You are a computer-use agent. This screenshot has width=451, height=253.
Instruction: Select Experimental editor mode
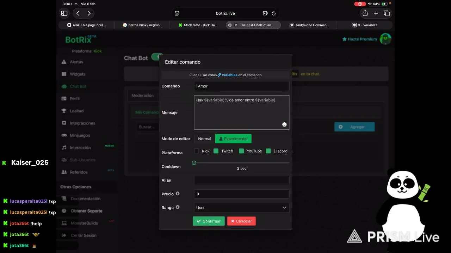pos(233,139)
